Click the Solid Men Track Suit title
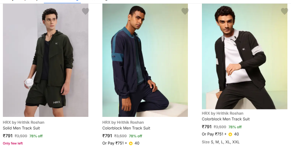Screen dimensions: 291x147 [21, 128]
